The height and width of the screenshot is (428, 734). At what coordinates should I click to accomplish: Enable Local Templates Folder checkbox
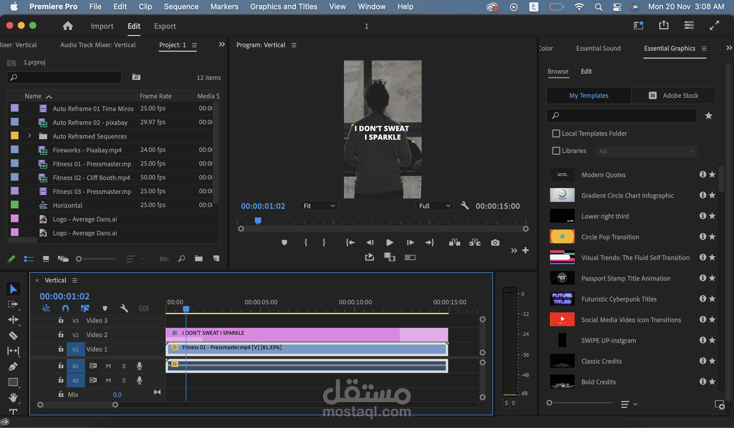click(x=556, y=133)
